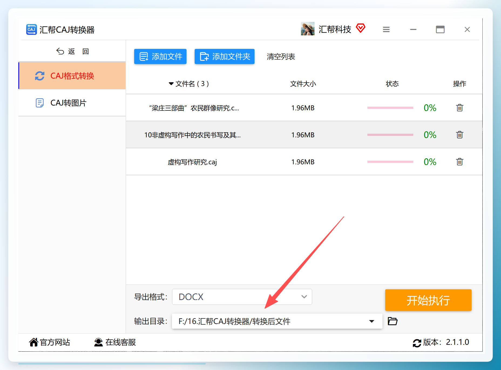The width and height of the screenshot is (501, 370).
Task: Maximize the converter window
Action: coord(440,29)
